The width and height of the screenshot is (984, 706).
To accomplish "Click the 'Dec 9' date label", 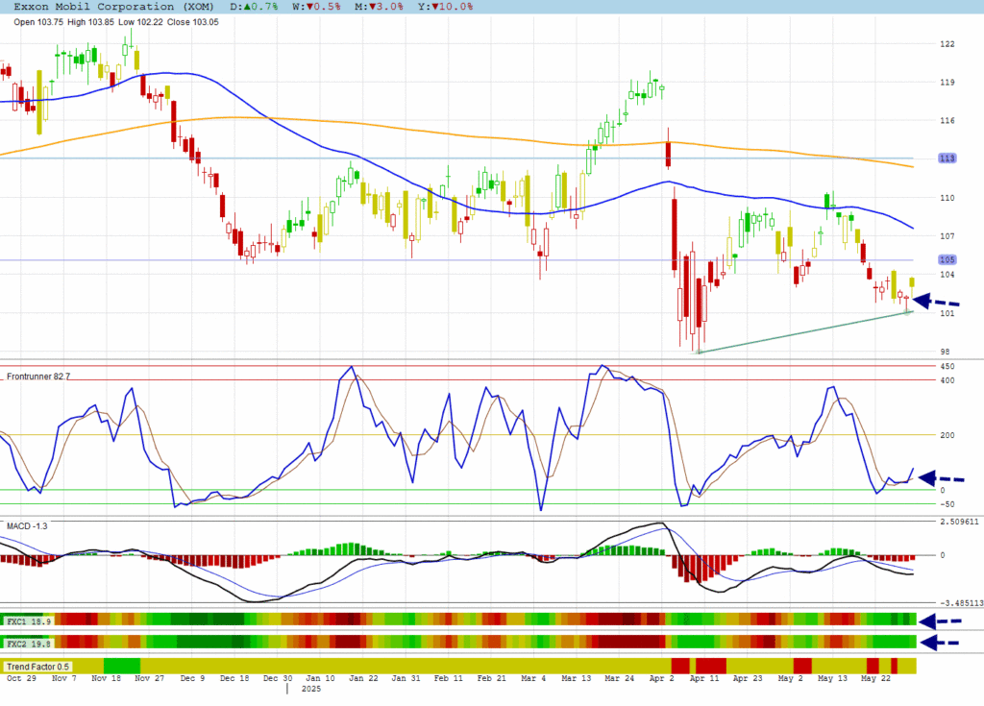I will point(192,678).
